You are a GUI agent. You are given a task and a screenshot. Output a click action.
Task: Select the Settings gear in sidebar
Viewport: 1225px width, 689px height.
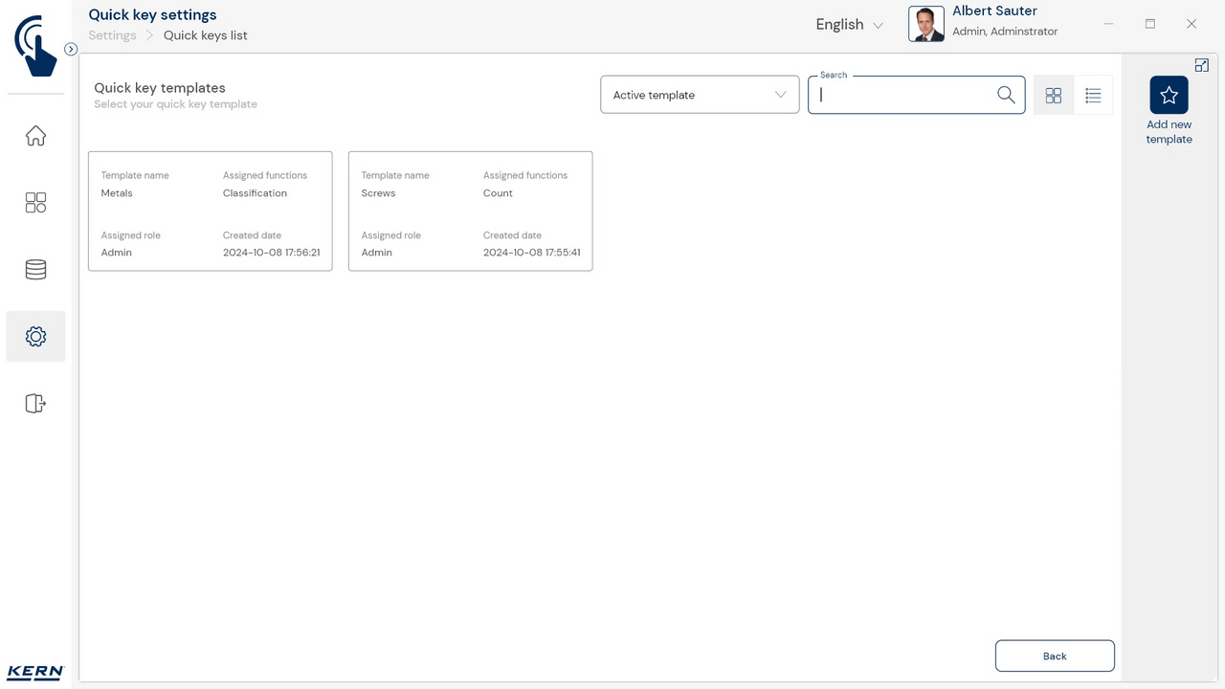[x=35, y=337]
